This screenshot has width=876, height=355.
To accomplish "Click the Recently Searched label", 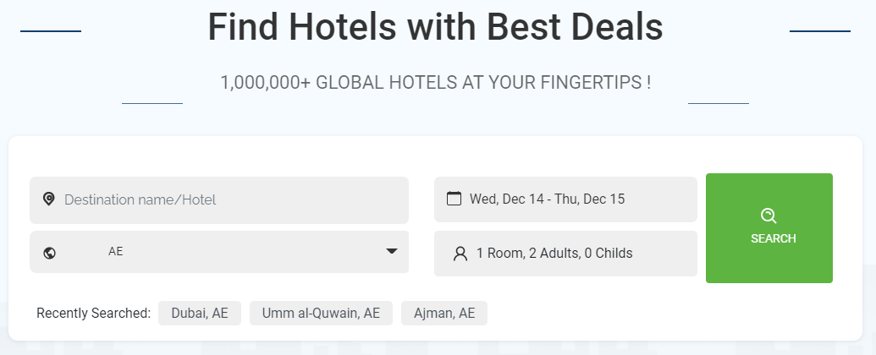I will pos(93,314).
